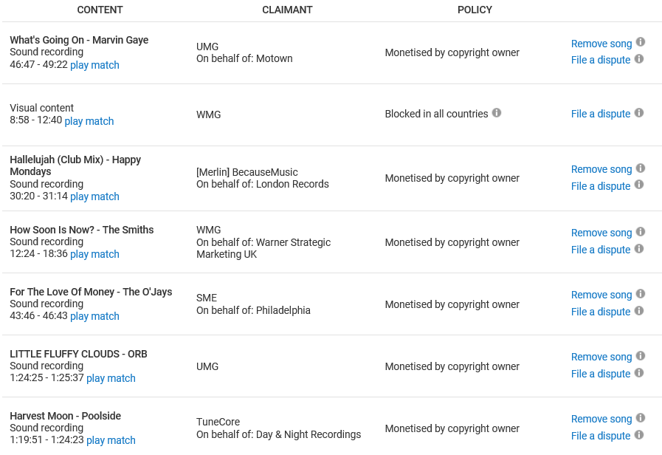Click info icon next to Blocked in all countries

point(497,113)
